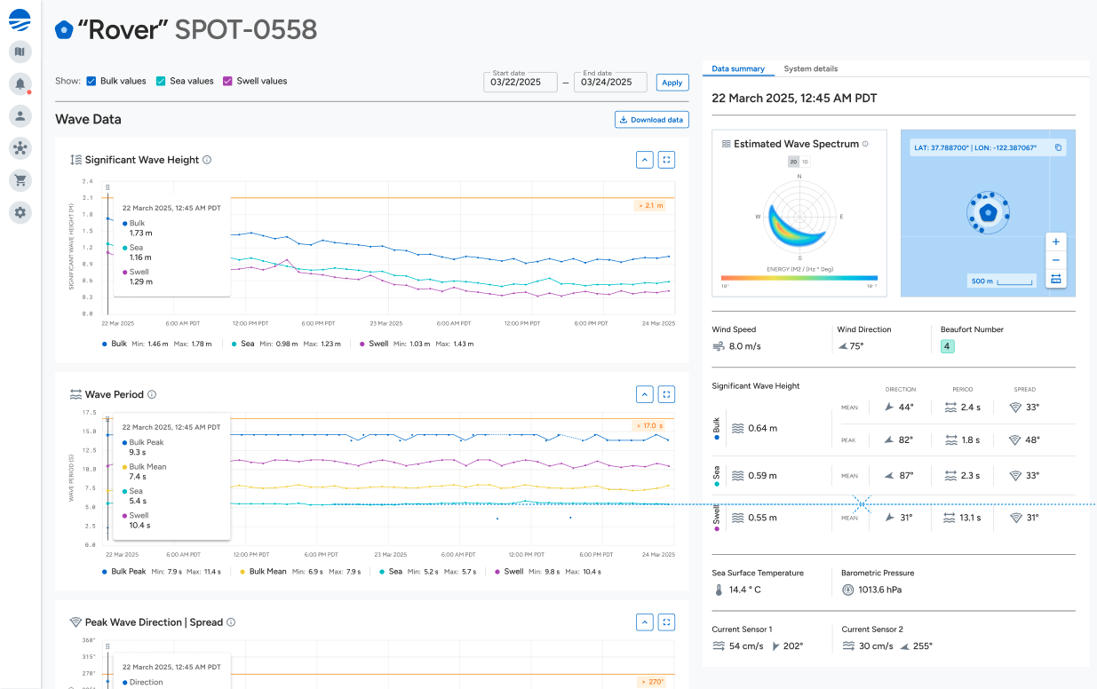Toggle the map distance measure tool
1097x689 pixels.
[x=1056, y=279]
